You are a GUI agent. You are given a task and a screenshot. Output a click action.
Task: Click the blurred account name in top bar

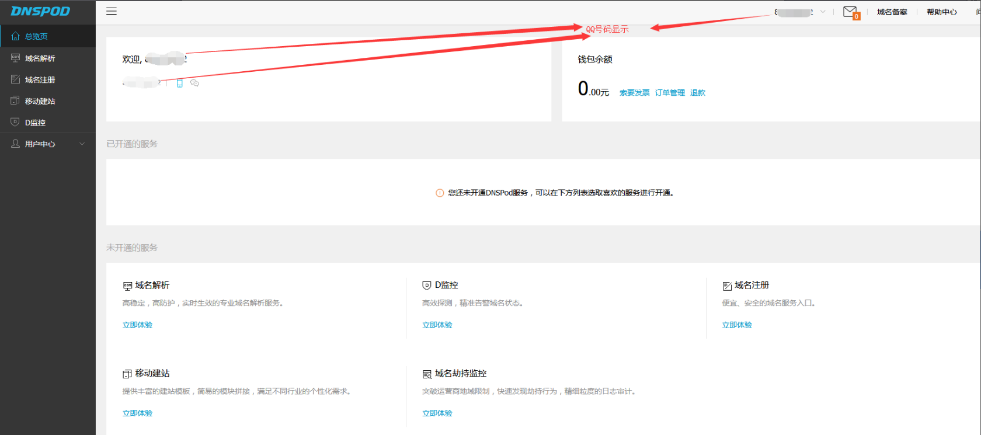pos(794,12)
